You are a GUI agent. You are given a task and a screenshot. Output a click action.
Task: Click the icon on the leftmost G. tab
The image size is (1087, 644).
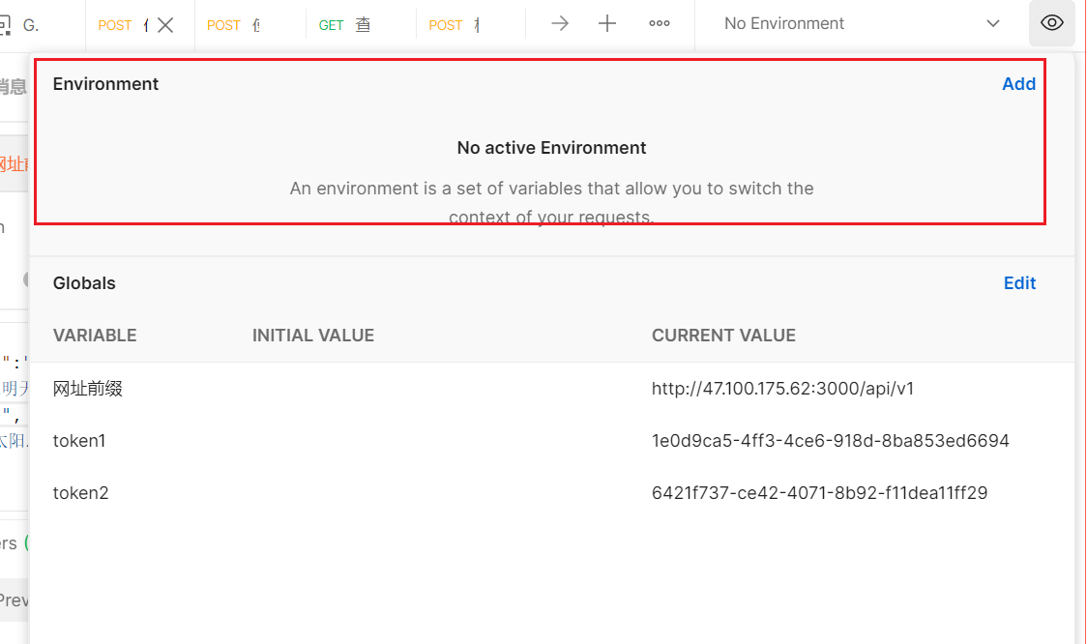[x=9, y=25]
